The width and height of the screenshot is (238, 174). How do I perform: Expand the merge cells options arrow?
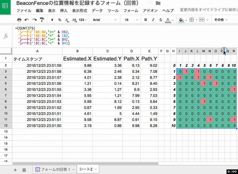tap(207, 20)
